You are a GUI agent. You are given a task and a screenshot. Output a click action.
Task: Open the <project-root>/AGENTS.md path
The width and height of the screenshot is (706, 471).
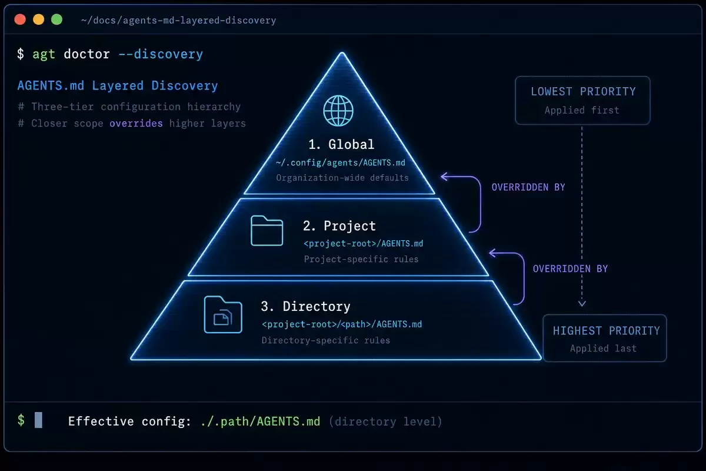[x=363, y=243]
